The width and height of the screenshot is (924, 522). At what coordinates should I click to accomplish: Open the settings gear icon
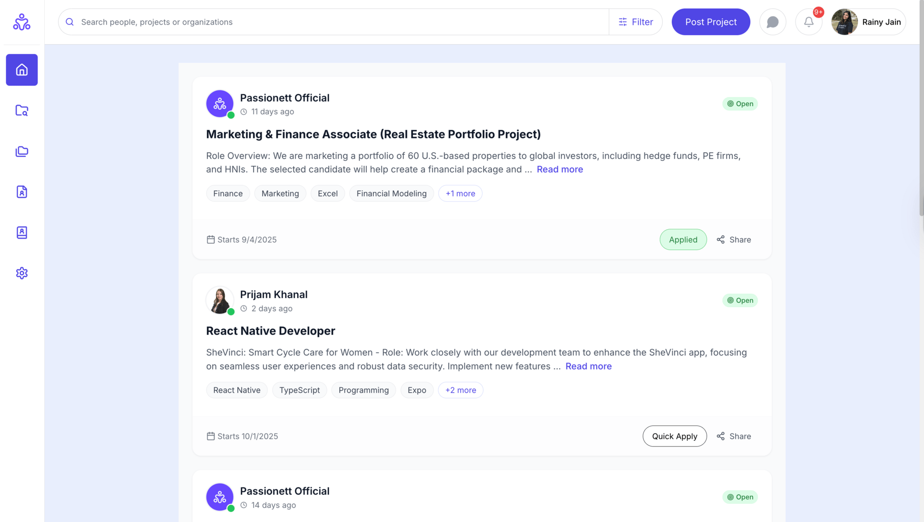click(x=22, y=273)
